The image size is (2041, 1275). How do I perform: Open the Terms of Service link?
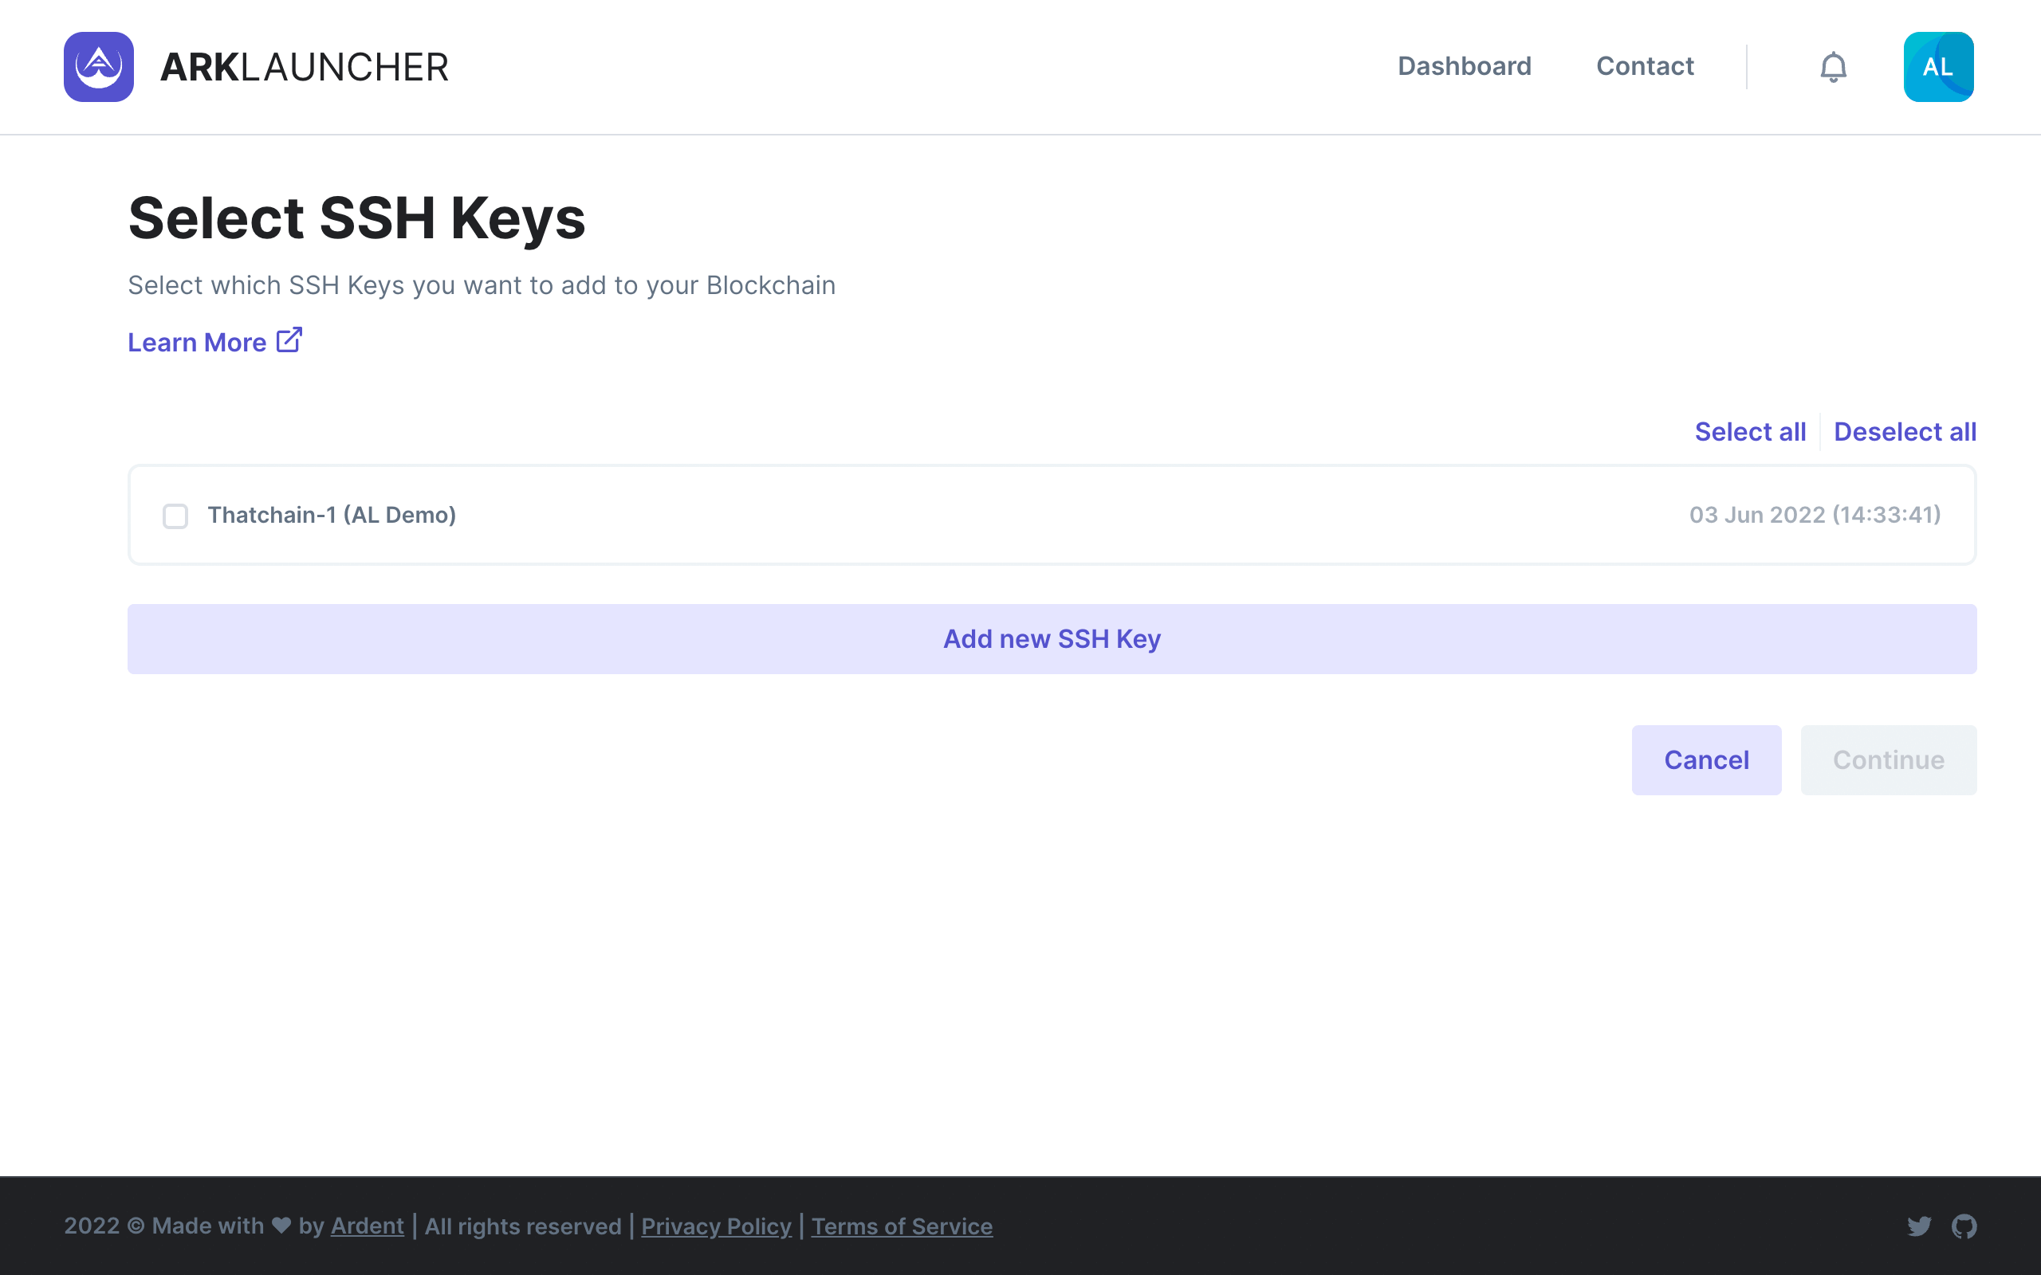[902, 1226]
